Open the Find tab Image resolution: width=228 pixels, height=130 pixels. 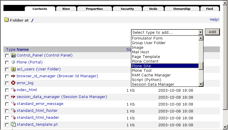coord(210,9)
